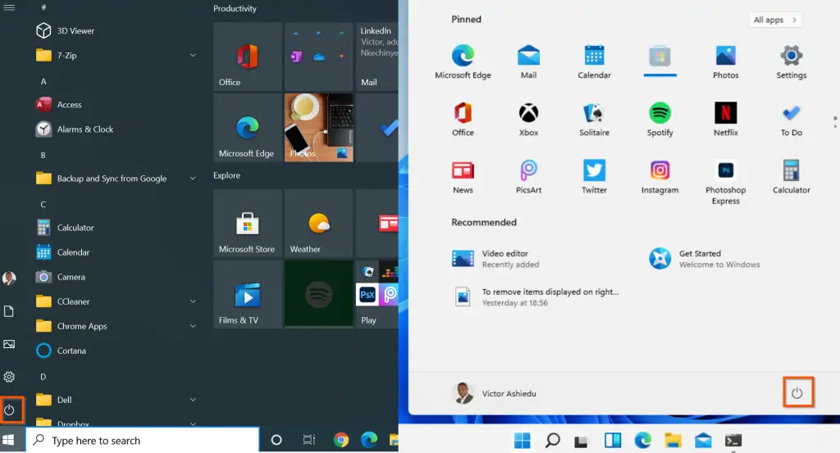Open Office in Windows 11 pinned apps
This screenshot has height=453, width=840.
(x=463, y=120)
